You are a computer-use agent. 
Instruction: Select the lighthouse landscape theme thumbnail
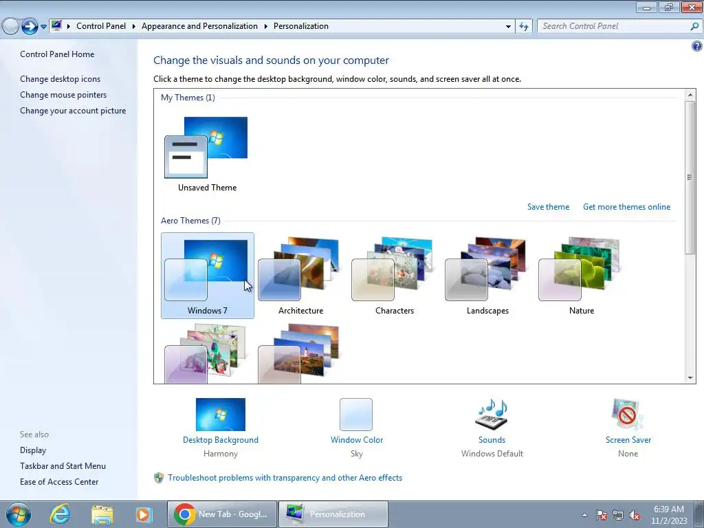[299, 354]
